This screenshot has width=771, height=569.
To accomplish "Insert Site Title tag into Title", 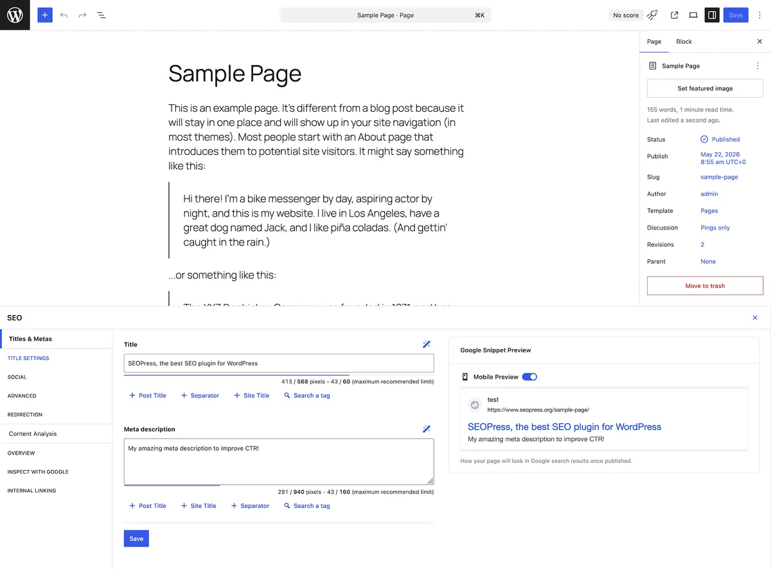I will (x=251, y=395).
